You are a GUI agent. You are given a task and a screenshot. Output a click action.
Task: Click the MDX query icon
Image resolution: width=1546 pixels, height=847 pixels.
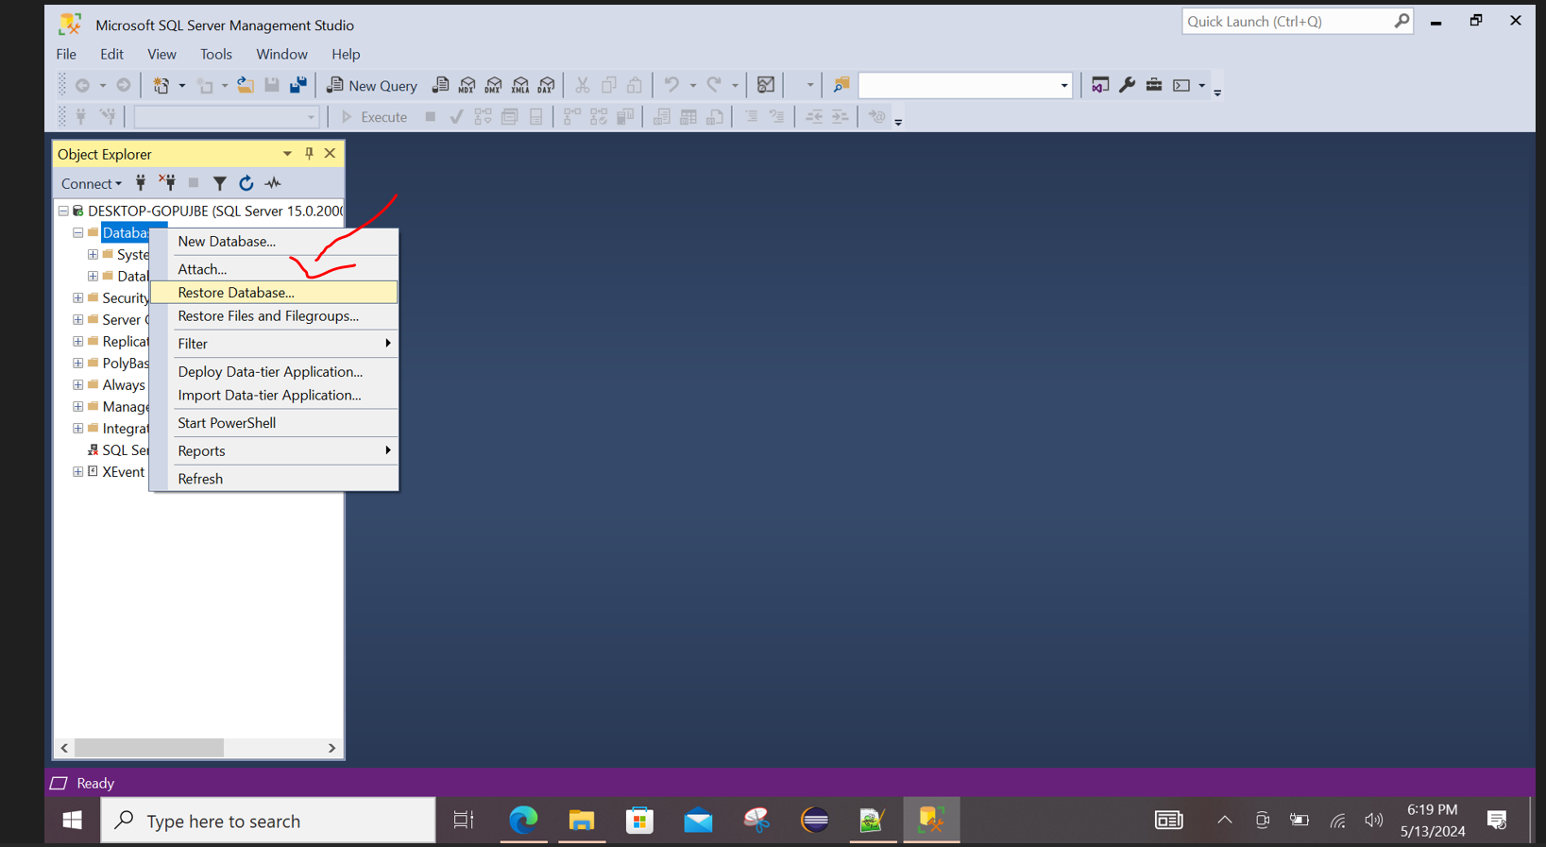click(x=467, y=85)
